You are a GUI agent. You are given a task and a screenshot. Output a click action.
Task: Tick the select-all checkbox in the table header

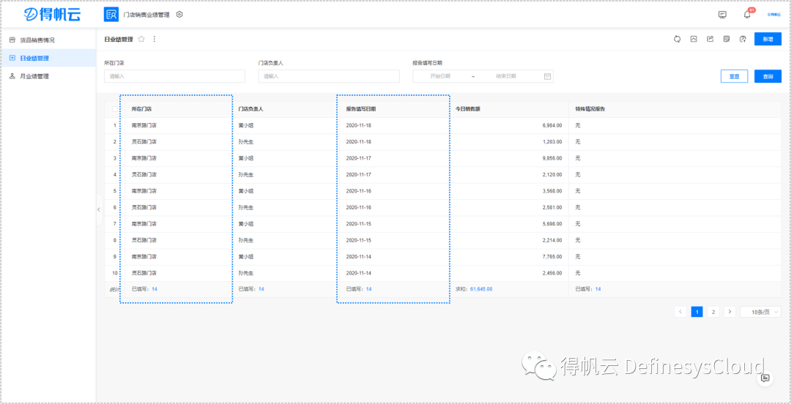pyautogui.click(x=115, y=109)
